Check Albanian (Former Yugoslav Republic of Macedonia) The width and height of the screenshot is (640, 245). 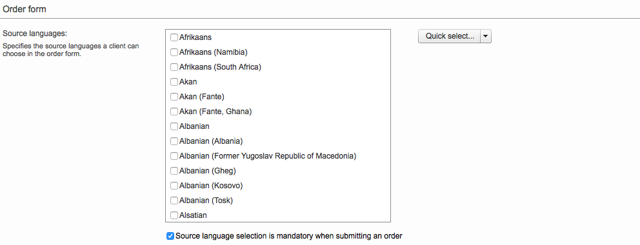(x=174, y=156)
